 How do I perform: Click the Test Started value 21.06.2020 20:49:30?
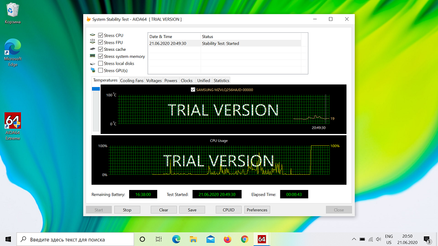(217, 194)
